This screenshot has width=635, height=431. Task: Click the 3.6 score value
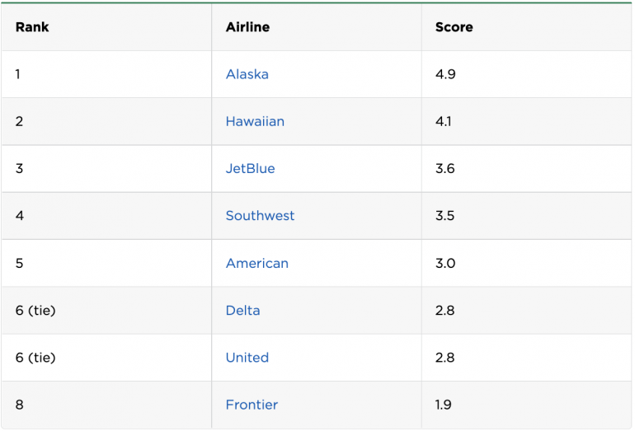pos(445,168)
